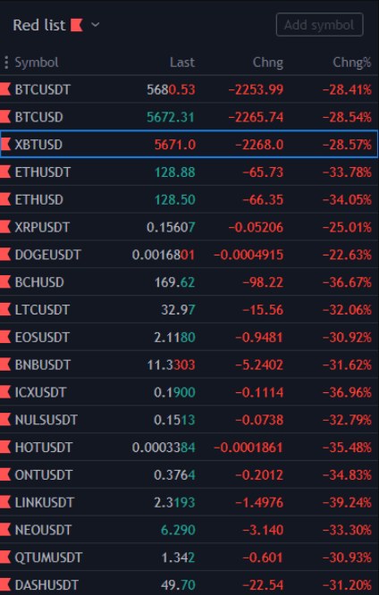Sort by the Chng column header
The image size is (379, 595).
pos(268,63)
